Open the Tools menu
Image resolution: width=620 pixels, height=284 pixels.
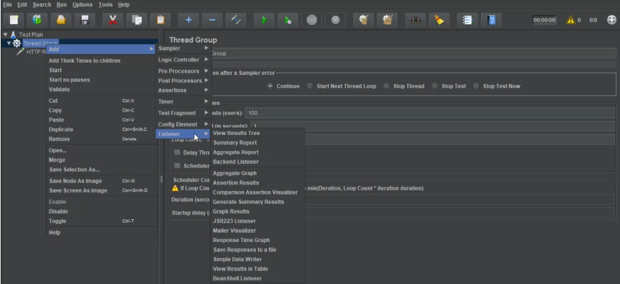(x=106, y=5)
